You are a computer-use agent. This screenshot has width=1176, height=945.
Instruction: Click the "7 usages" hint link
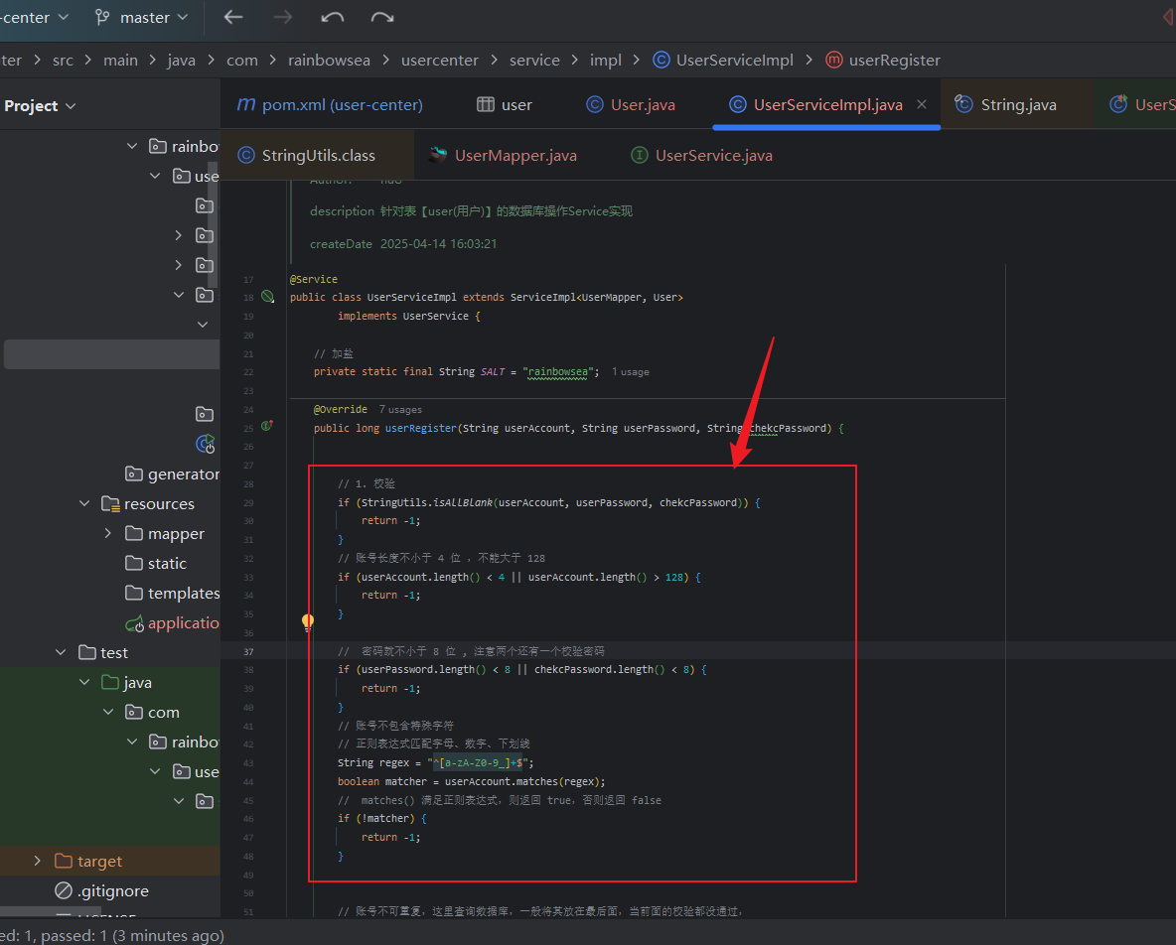point(400,409)
